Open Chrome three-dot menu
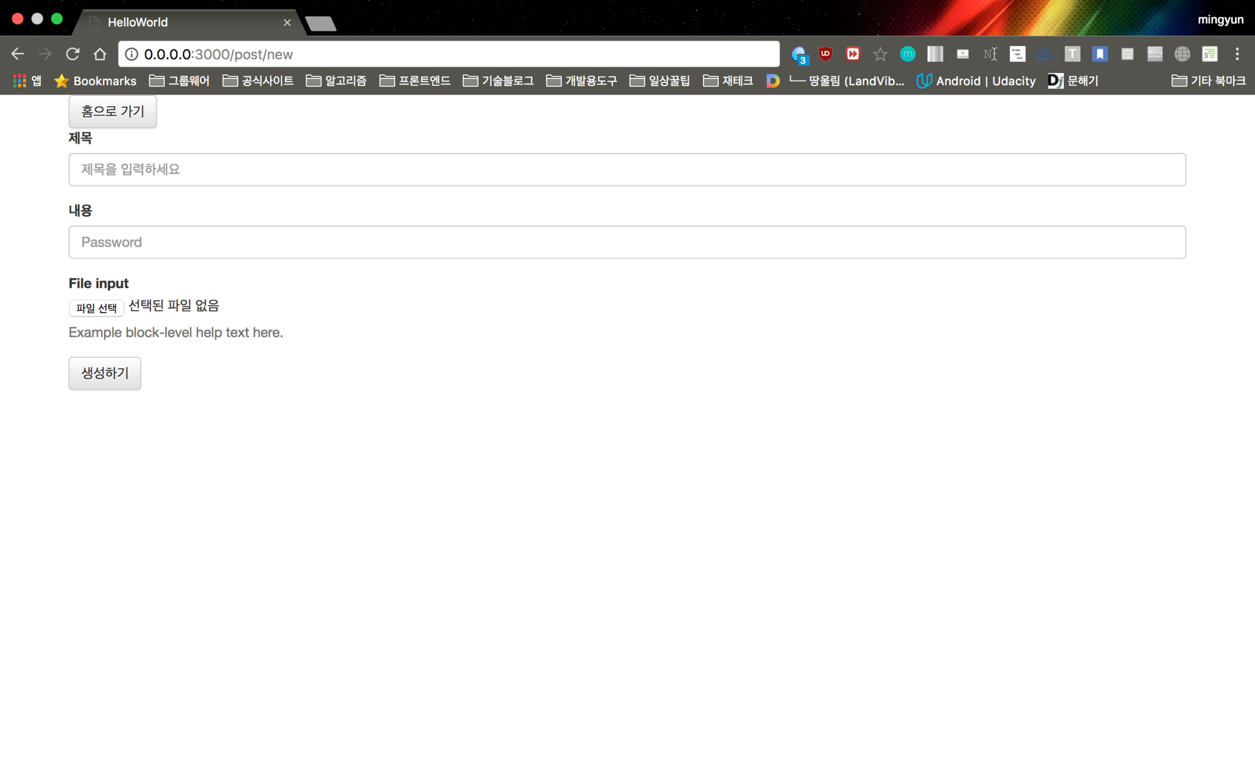Viewport: 1255px width, 784px height. pyautogui.click(x=1237, y=54)
